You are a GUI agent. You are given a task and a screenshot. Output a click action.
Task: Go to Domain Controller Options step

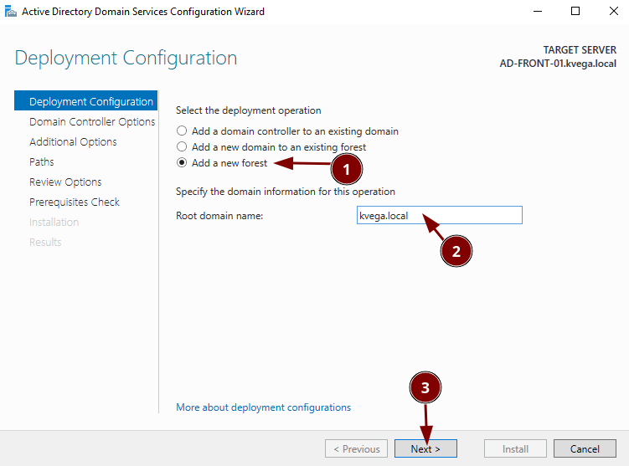tap(91, 122)
